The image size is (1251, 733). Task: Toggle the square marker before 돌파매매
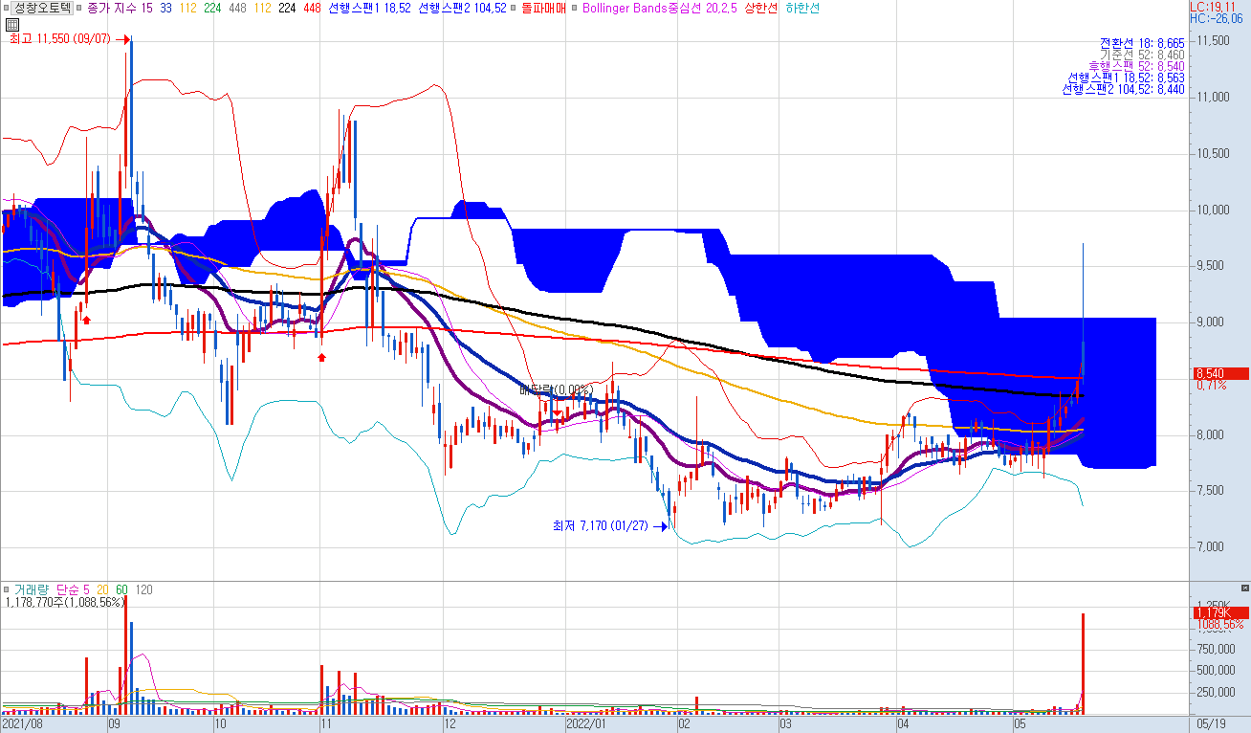515,8
